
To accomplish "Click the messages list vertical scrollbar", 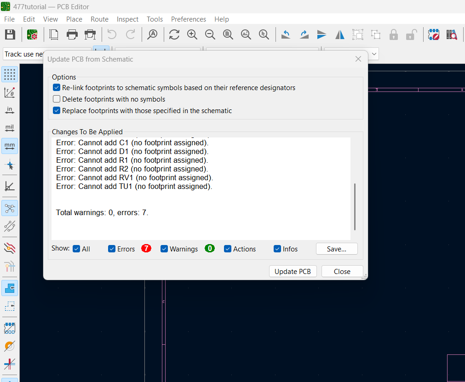I will click(x=355, y=207).
